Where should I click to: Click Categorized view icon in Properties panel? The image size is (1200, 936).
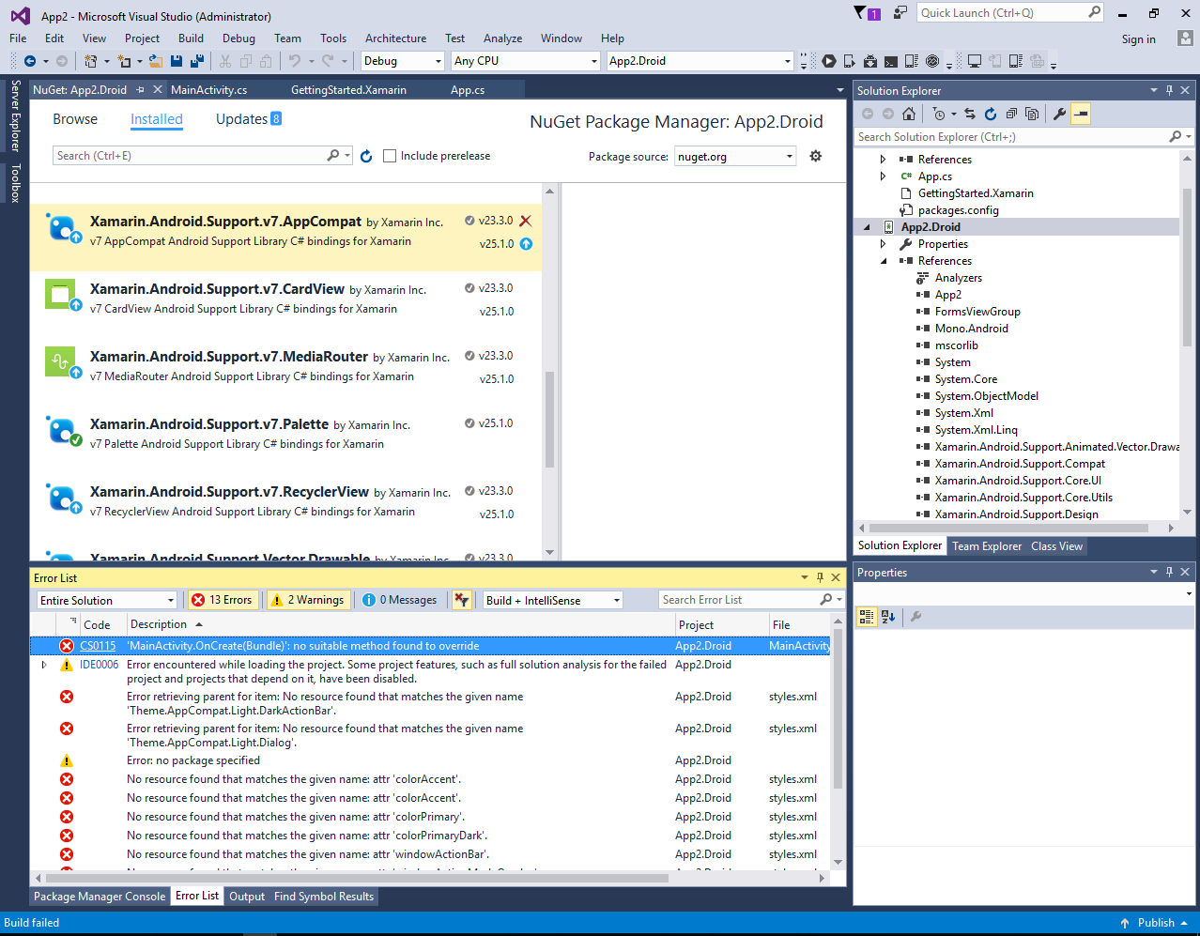[x=867, y=617]
